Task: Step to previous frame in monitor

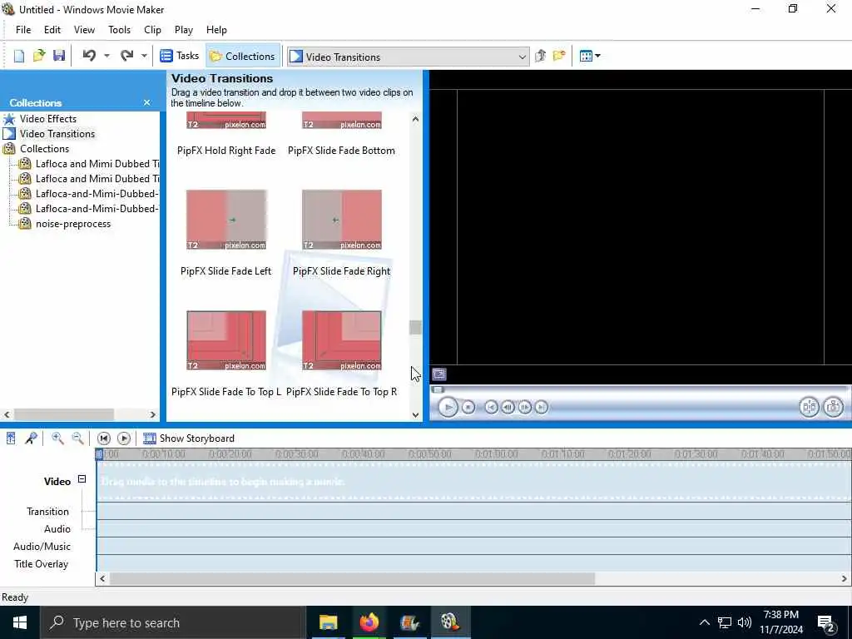Action: 508,407
